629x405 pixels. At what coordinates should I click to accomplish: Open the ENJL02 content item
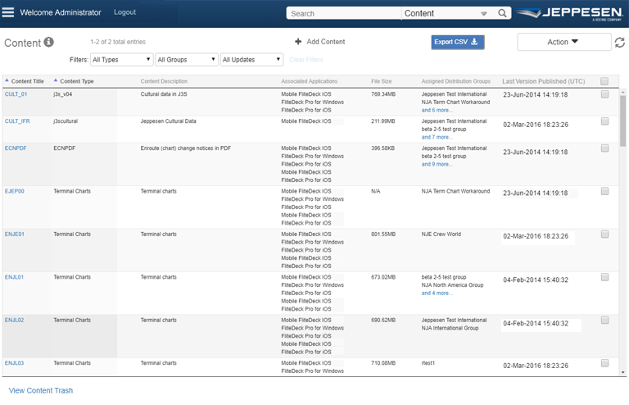coord(14,320)
